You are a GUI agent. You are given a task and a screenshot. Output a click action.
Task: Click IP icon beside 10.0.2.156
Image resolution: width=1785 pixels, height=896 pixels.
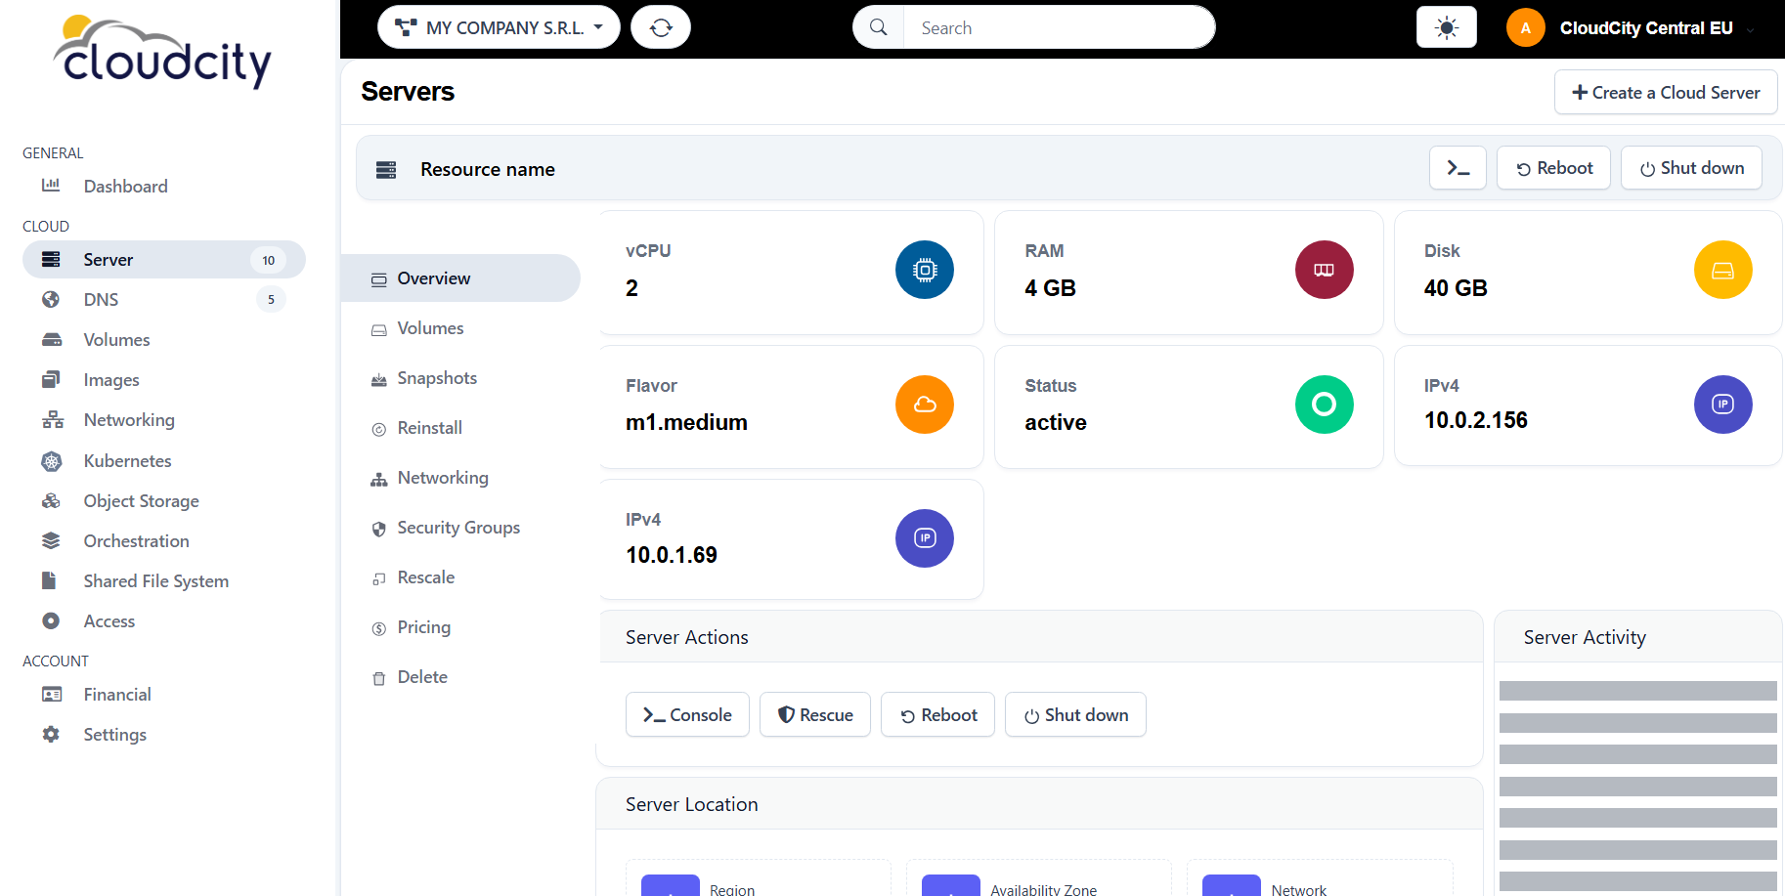point(1722,405)
